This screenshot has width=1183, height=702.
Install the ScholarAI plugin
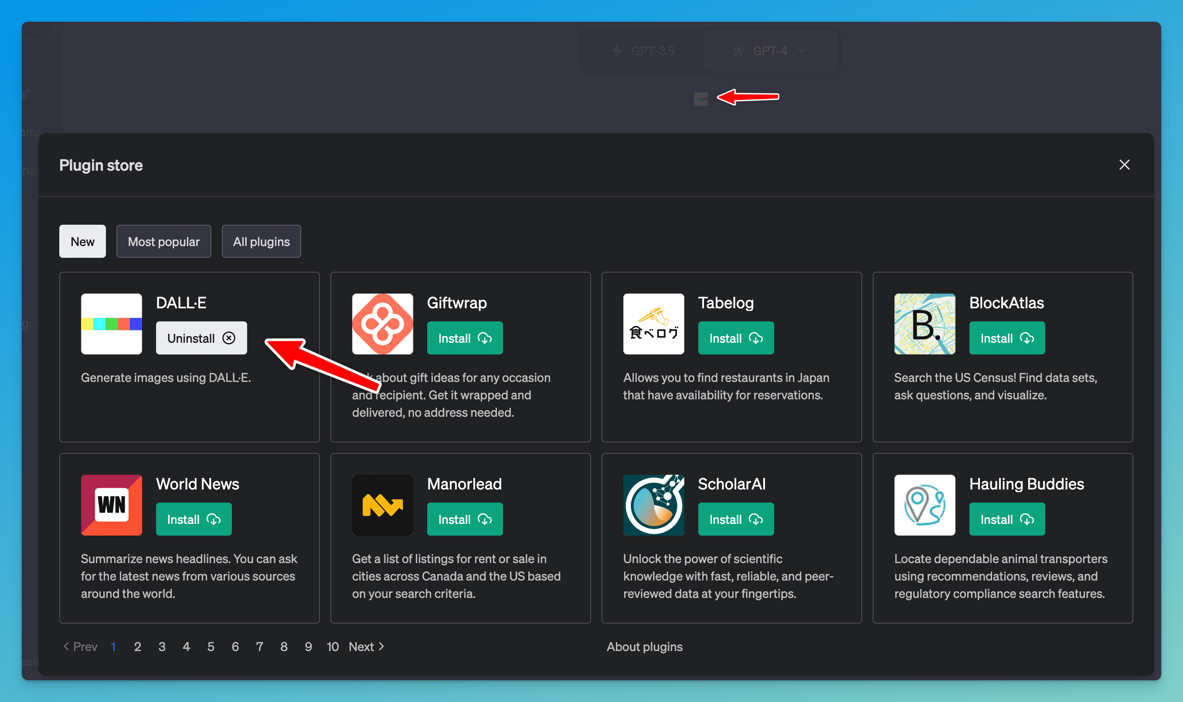[x=736, y=520]
